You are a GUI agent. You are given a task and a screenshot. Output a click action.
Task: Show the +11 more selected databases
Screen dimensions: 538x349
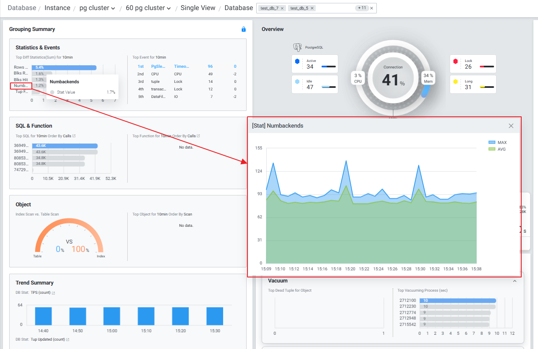361,8
